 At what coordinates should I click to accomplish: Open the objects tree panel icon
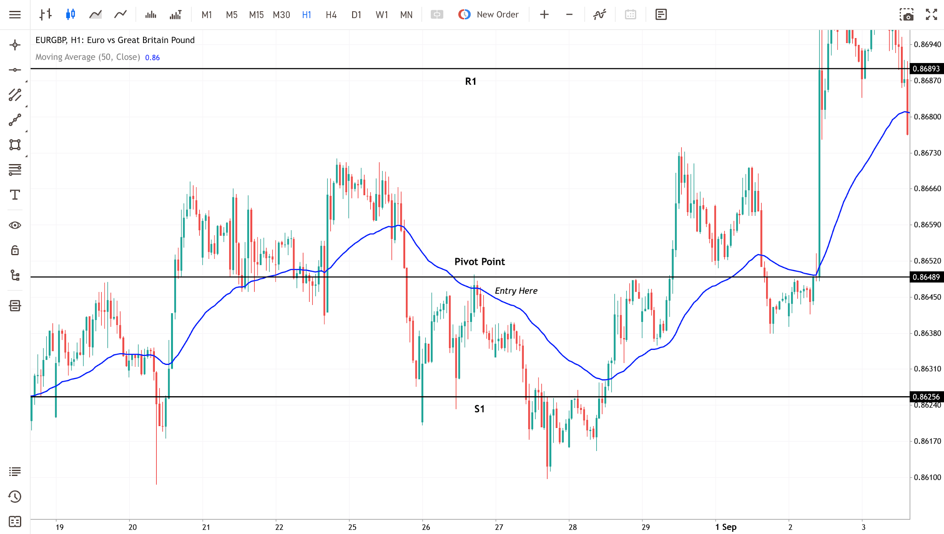(x=15, y=275)
